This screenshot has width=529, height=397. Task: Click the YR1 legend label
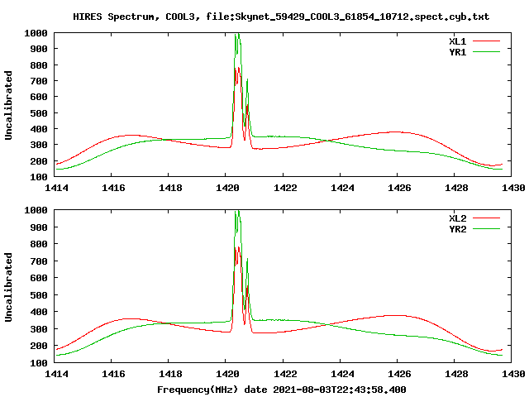point(457,52)
